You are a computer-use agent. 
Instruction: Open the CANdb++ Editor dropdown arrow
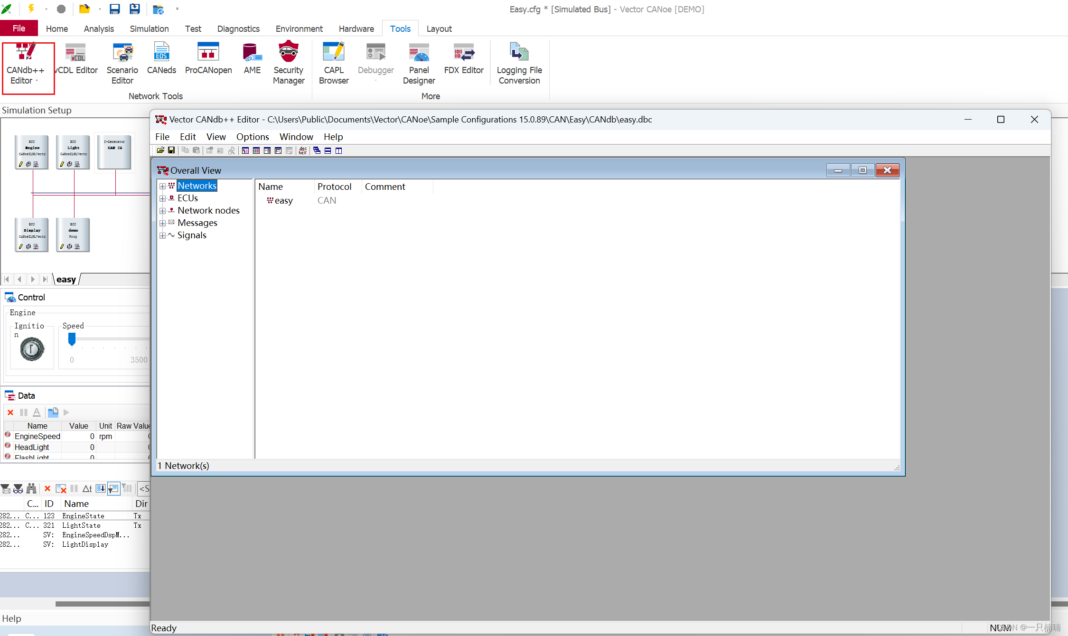[x=37, y=81]
